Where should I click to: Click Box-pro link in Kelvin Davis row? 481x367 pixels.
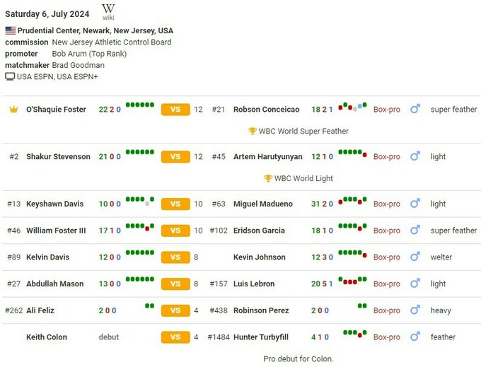point(386,257)
